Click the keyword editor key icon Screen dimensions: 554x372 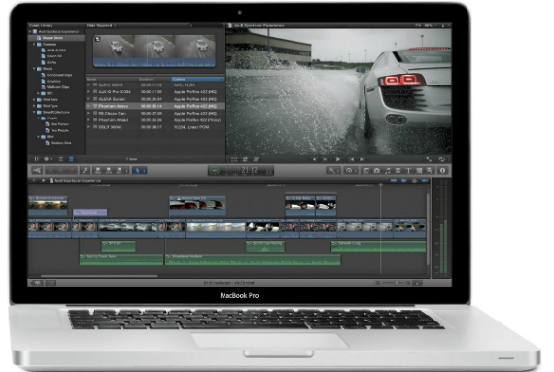click(x=85, y=171)
